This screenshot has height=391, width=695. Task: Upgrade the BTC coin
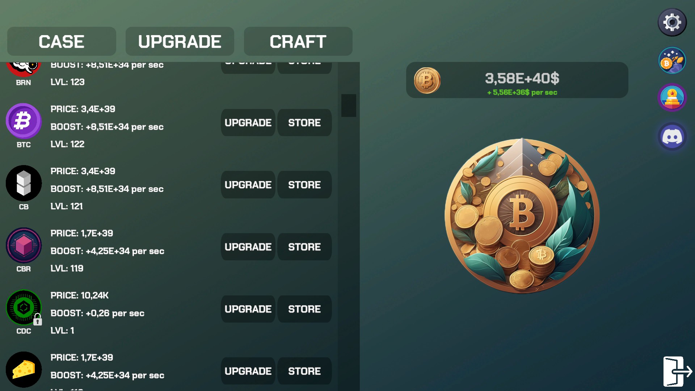tap(248, 123)
